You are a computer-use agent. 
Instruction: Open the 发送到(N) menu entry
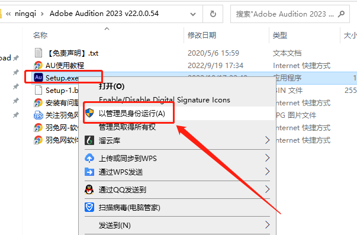(x=177, y=225)
